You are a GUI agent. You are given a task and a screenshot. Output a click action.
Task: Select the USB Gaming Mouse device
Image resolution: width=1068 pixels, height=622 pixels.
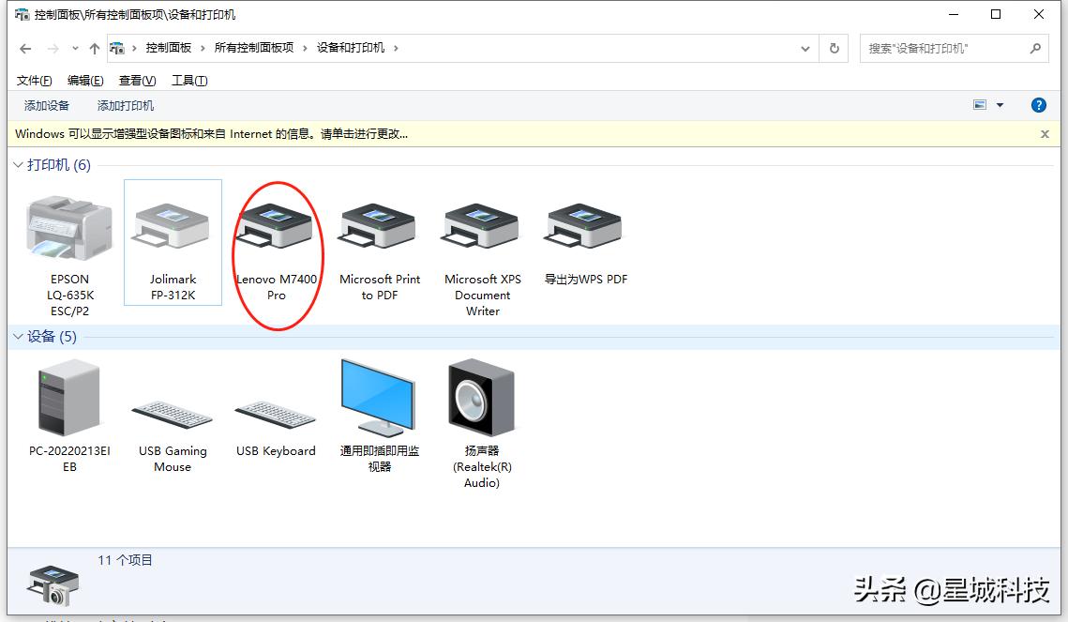click(173, 399)
